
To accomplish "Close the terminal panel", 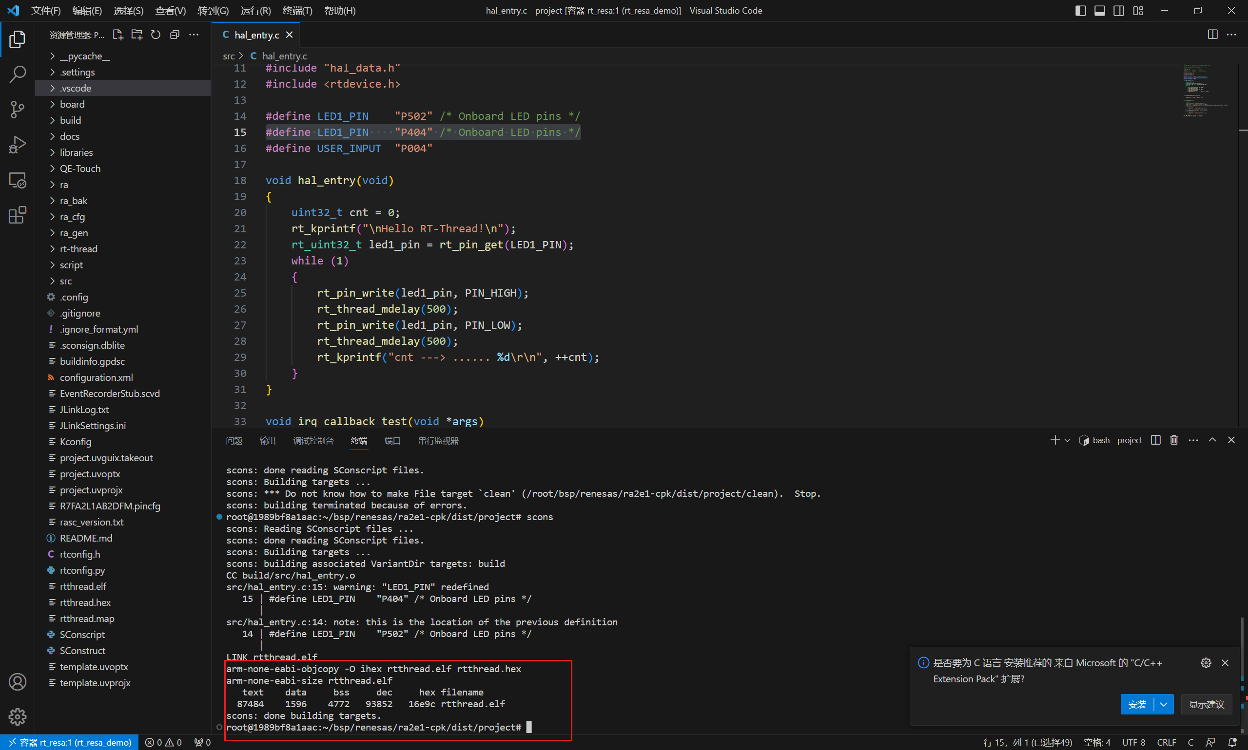I will [1231, 440].
